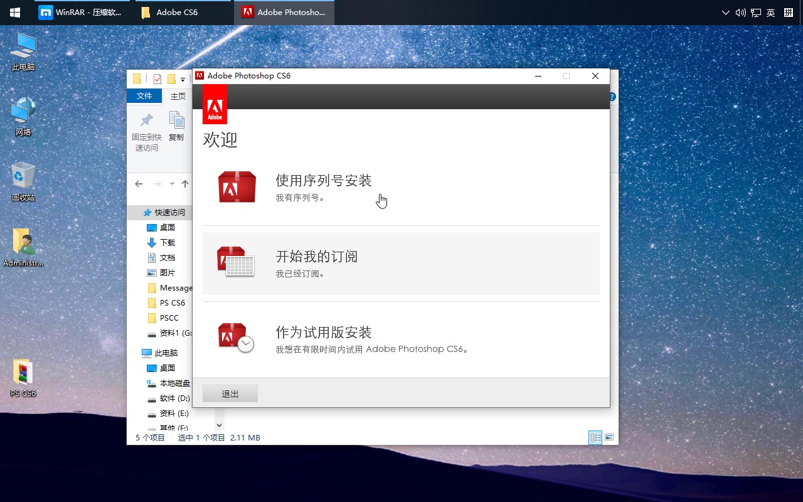803x502 pixels.
Task: Switch to Adobe CS6 folder taskbar window
Action: pyautogui.click(x=182, y=13)
